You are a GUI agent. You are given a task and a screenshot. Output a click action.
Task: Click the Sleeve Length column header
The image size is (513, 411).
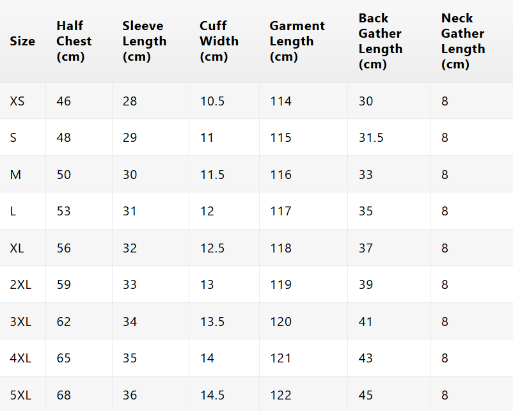click(x=145, y=41)
